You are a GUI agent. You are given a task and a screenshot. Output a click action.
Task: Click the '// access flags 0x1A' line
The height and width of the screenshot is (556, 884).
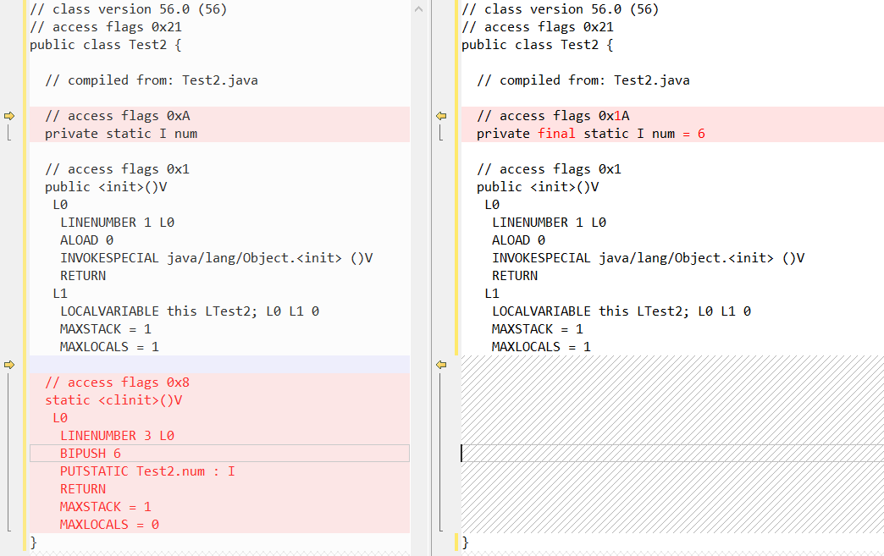click(x=553, y=115)
